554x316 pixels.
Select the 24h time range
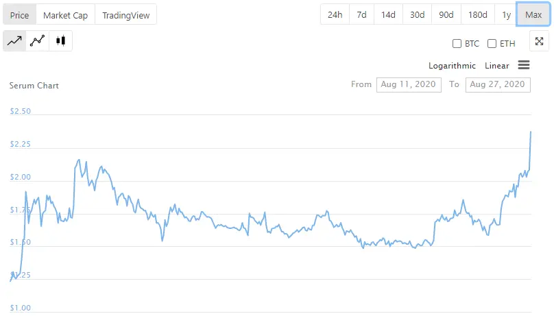tap(335, 14)
